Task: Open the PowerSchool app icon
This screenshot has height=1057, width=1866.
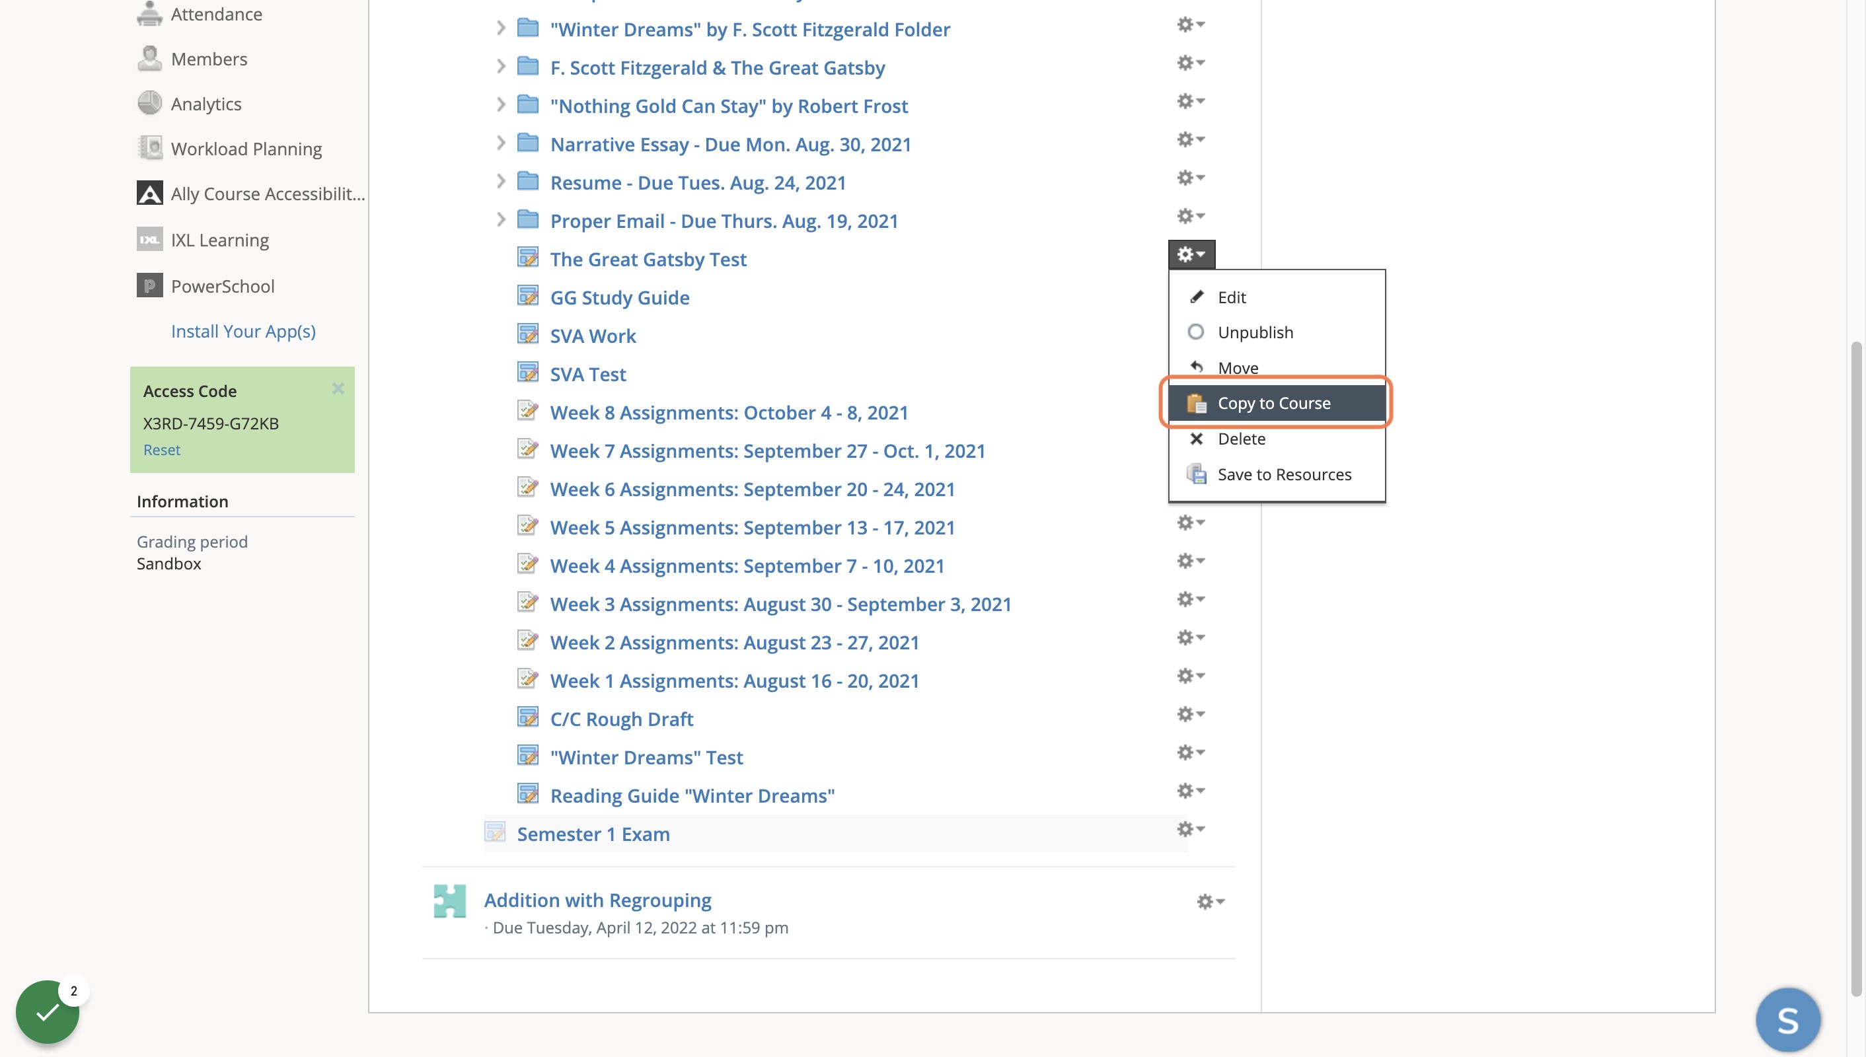Action: point(149,285)
